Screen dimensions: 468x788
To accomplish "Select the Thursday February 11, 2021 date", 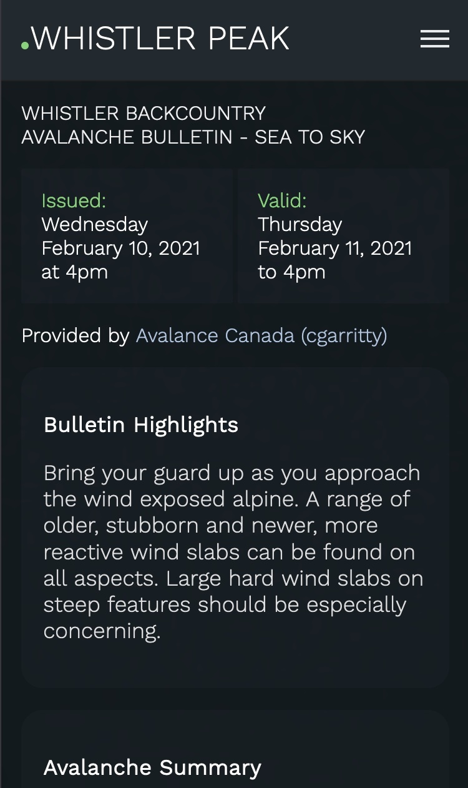I will pos(335,236).
